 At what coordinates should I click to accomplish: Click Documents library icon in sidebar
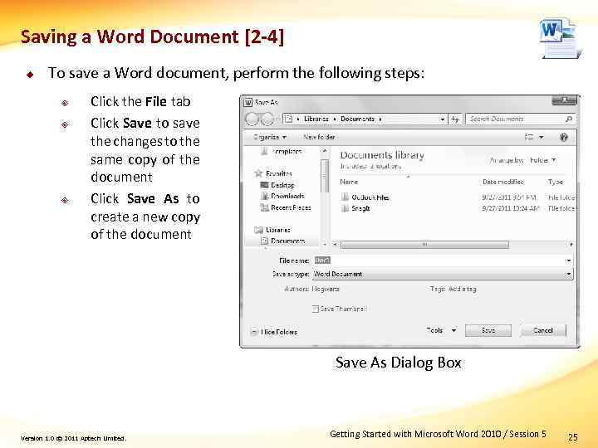pyautogui.click(x=264, y=241)
